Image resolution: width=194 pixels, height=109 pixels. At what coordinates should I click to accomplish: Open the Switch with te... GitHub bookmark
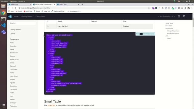click(x=59, y=11)
